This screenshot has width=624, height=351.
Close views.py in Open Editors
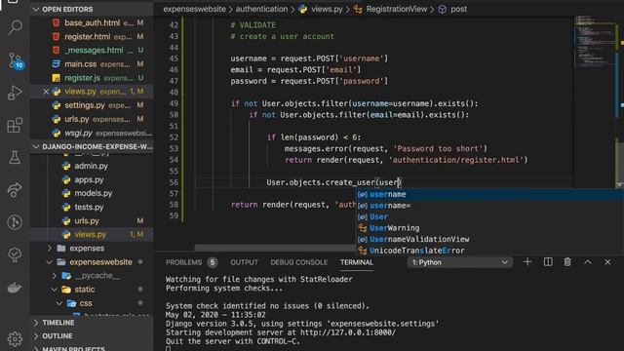46,92
